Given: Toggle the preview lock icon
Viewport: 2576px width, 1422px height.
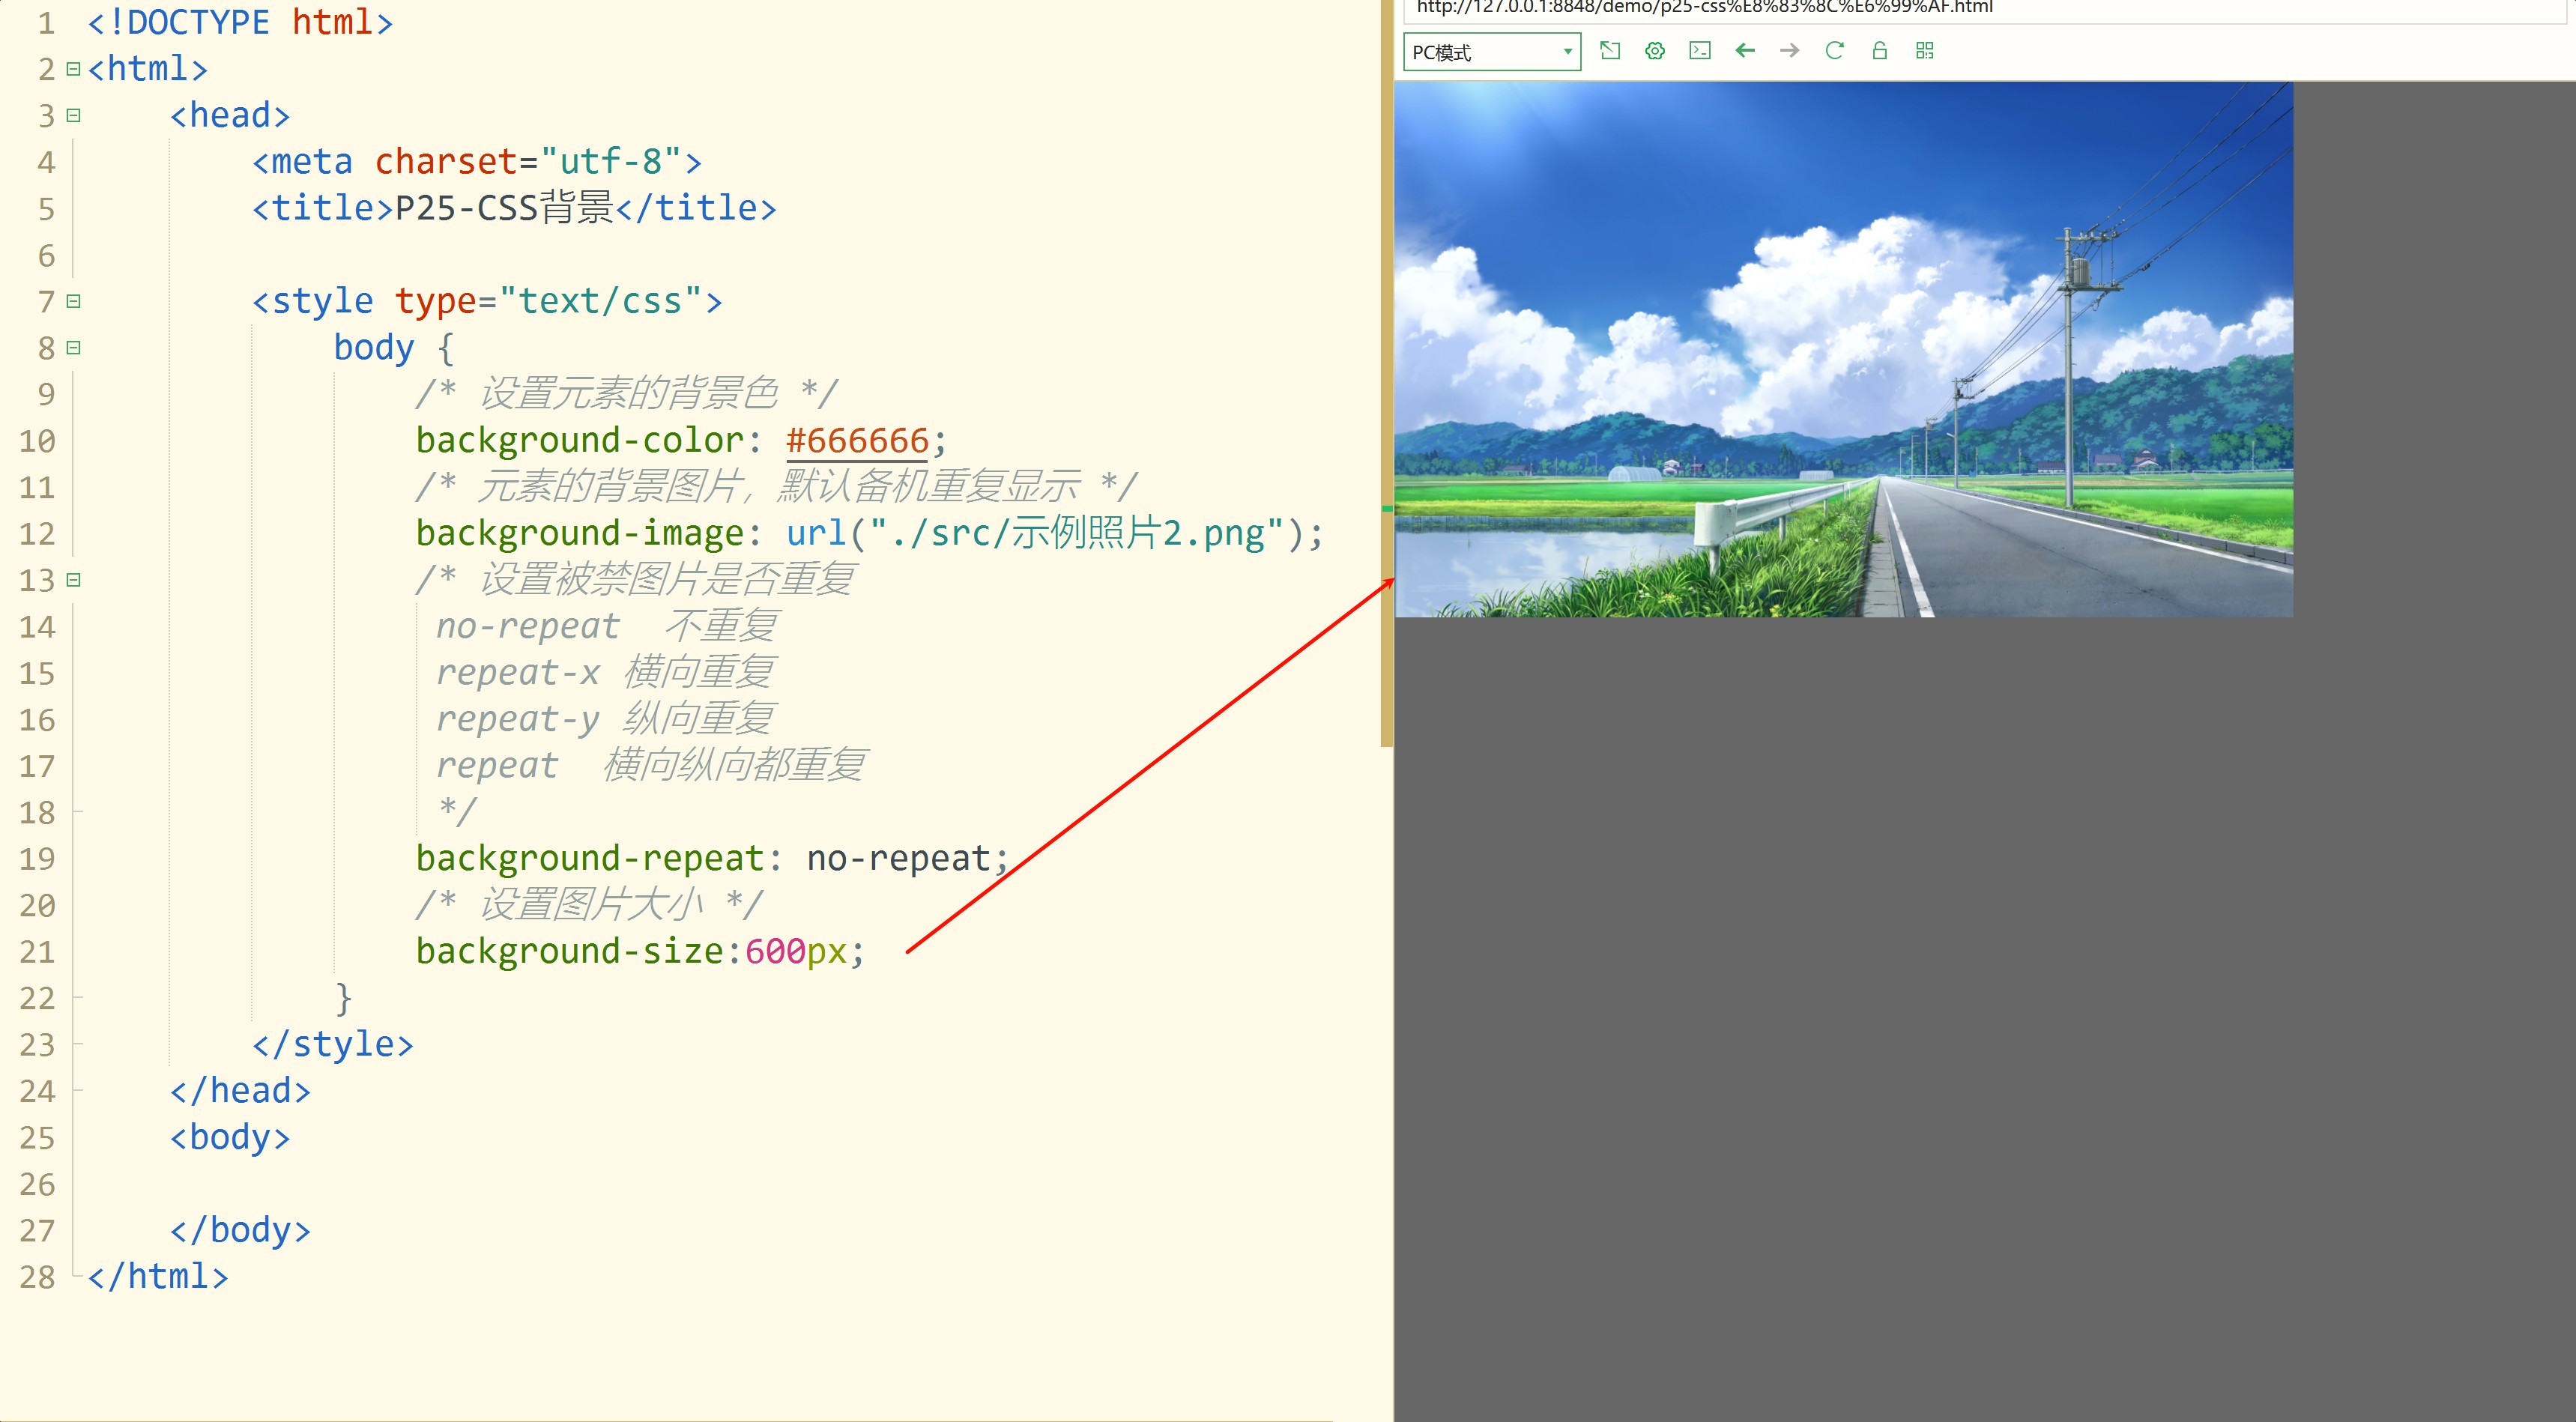Looking at the screenshot, I should (x=1880, y=51).
